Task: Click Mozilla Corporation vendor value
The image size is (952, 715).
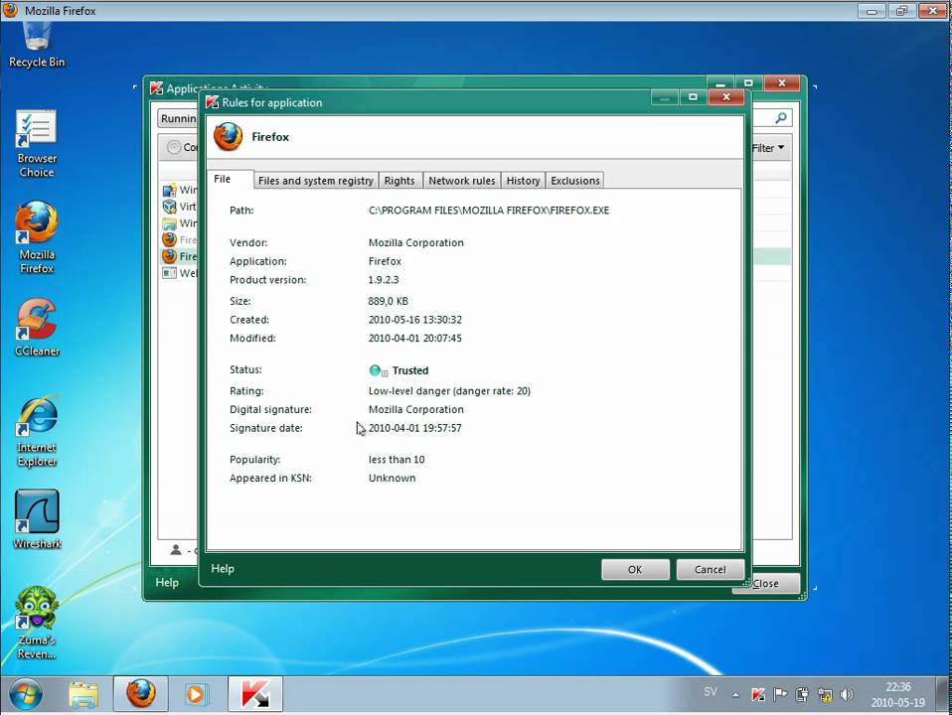Action: pos(416,242)
